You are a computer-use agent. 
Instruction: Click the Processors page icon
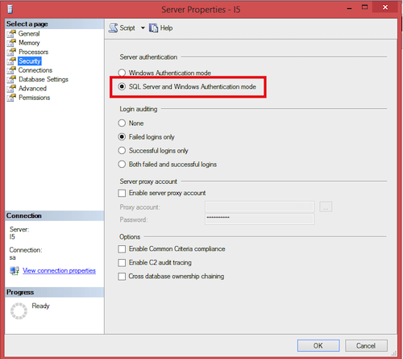coord(11,52)
